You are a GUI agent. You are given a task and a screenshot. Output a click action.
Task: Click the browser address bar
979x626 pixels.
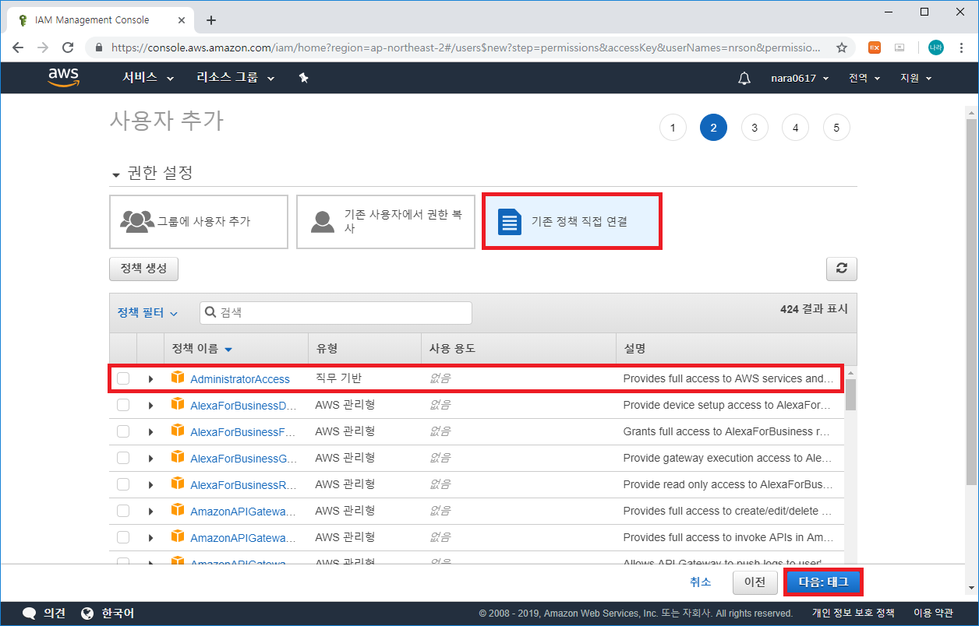[466, 47]
